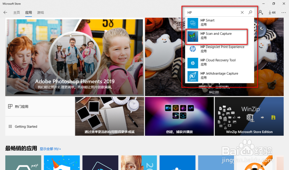
Task: Click the HP DesignJet logo icon
Action: point(193,49)
